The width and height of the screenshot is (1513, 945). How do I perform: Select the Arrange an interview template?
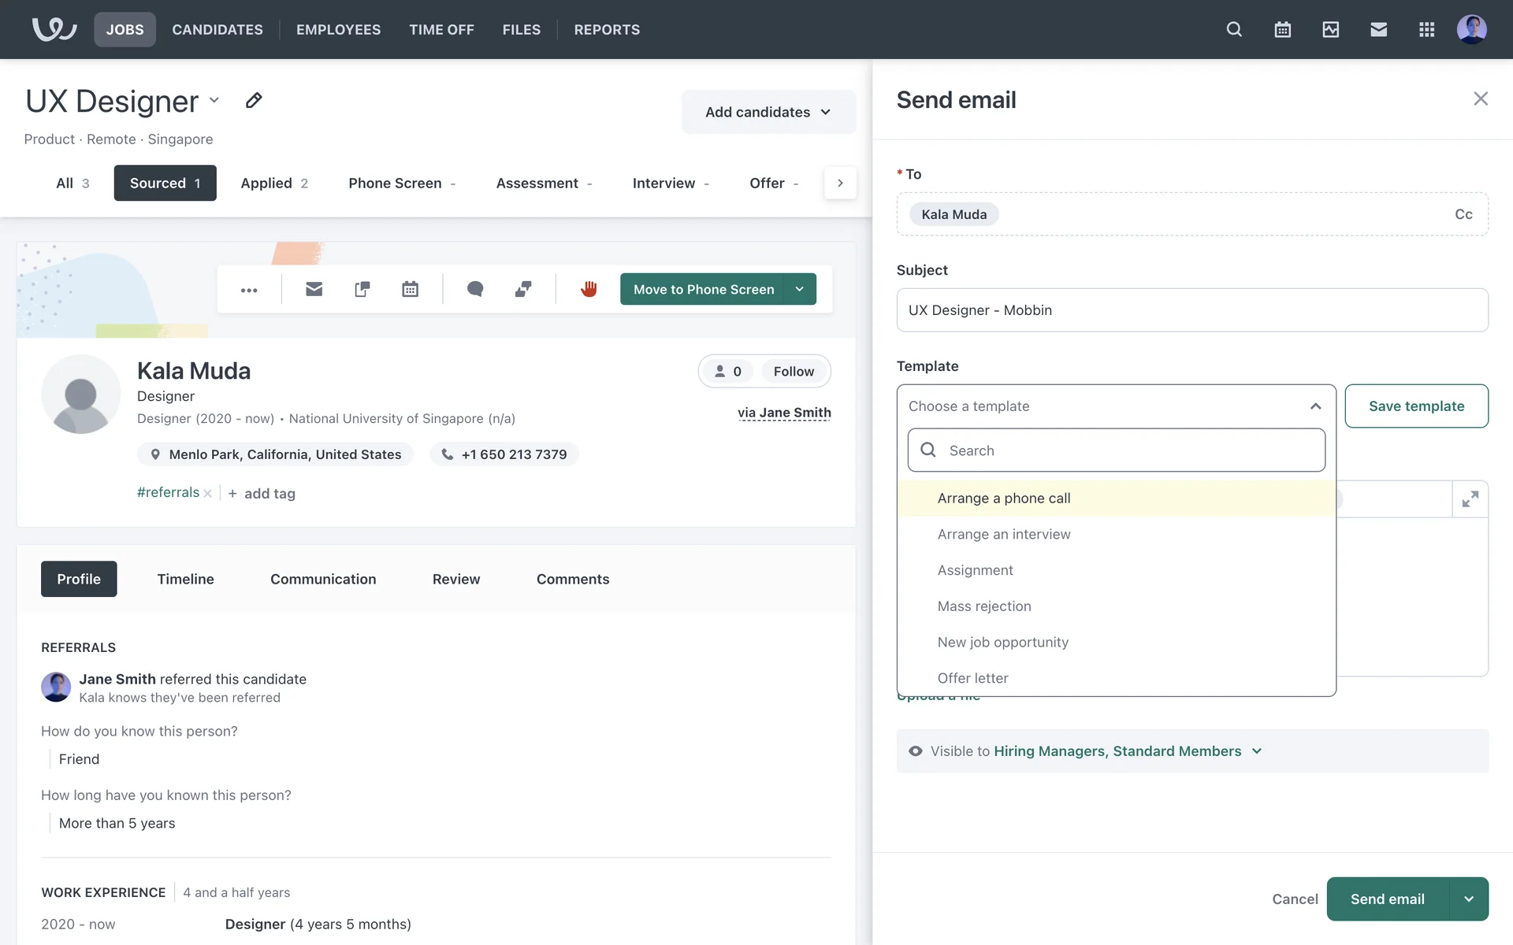[1003, 534]
